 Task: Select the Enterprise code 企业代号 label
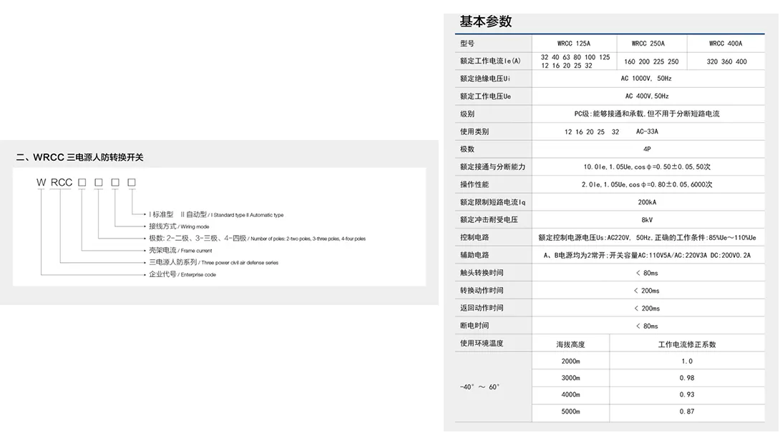coord(161,274)
